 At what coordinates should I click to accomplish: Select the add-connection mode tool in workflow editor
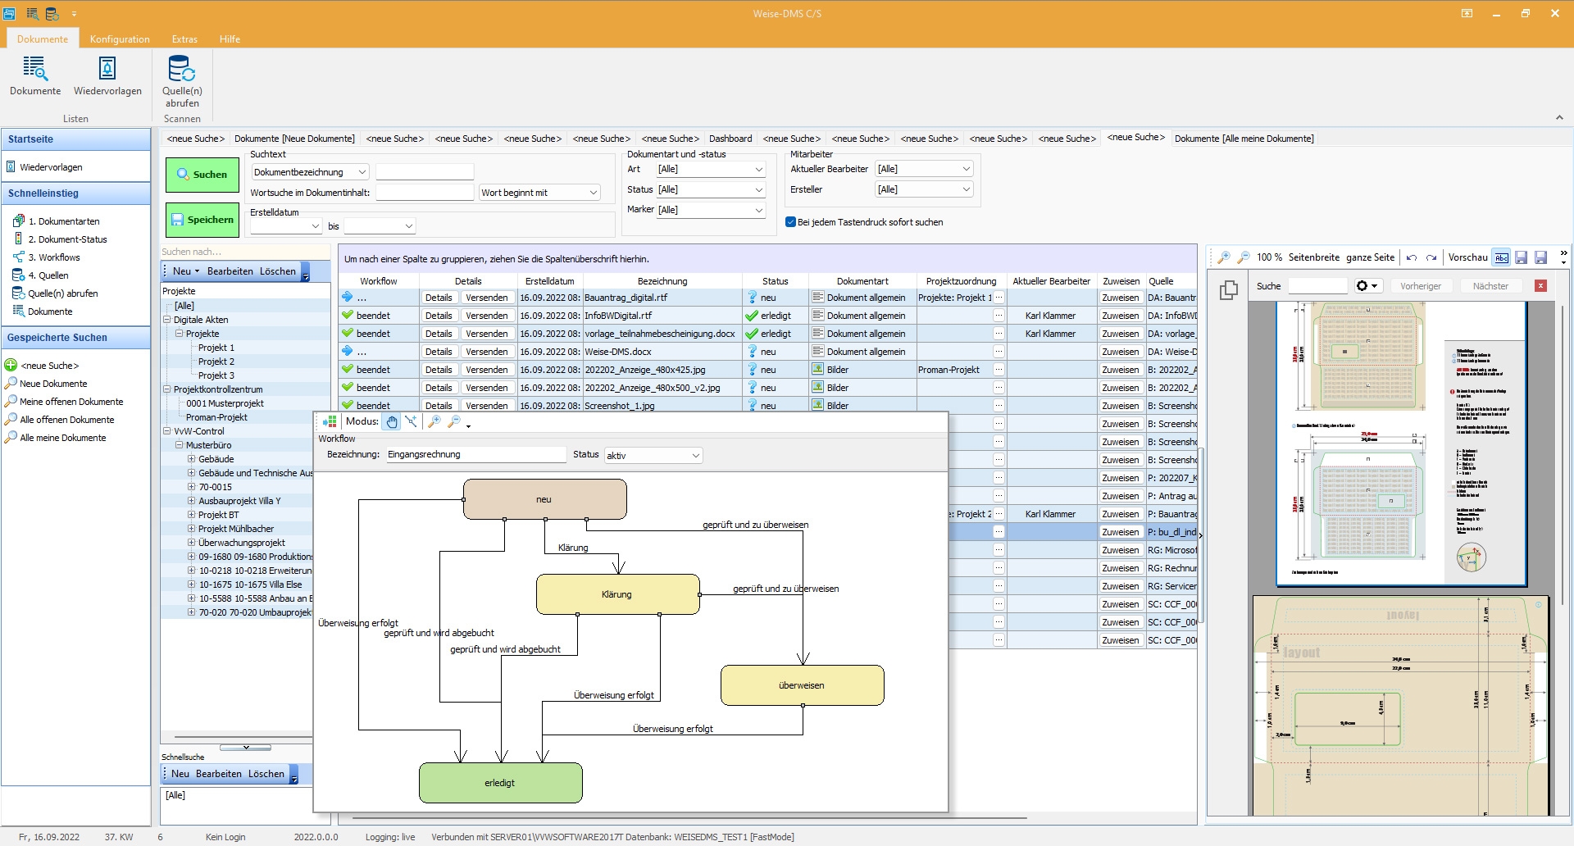click(411, 421)
